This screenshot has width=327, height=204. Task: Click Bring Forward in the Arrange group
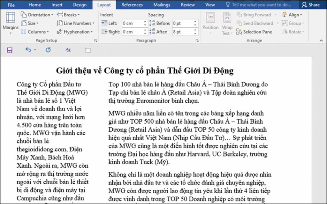pos(254,15)
